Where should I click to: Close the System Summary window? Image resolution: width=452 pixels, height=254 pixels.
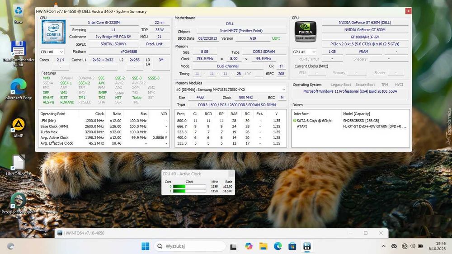point(408,11)
